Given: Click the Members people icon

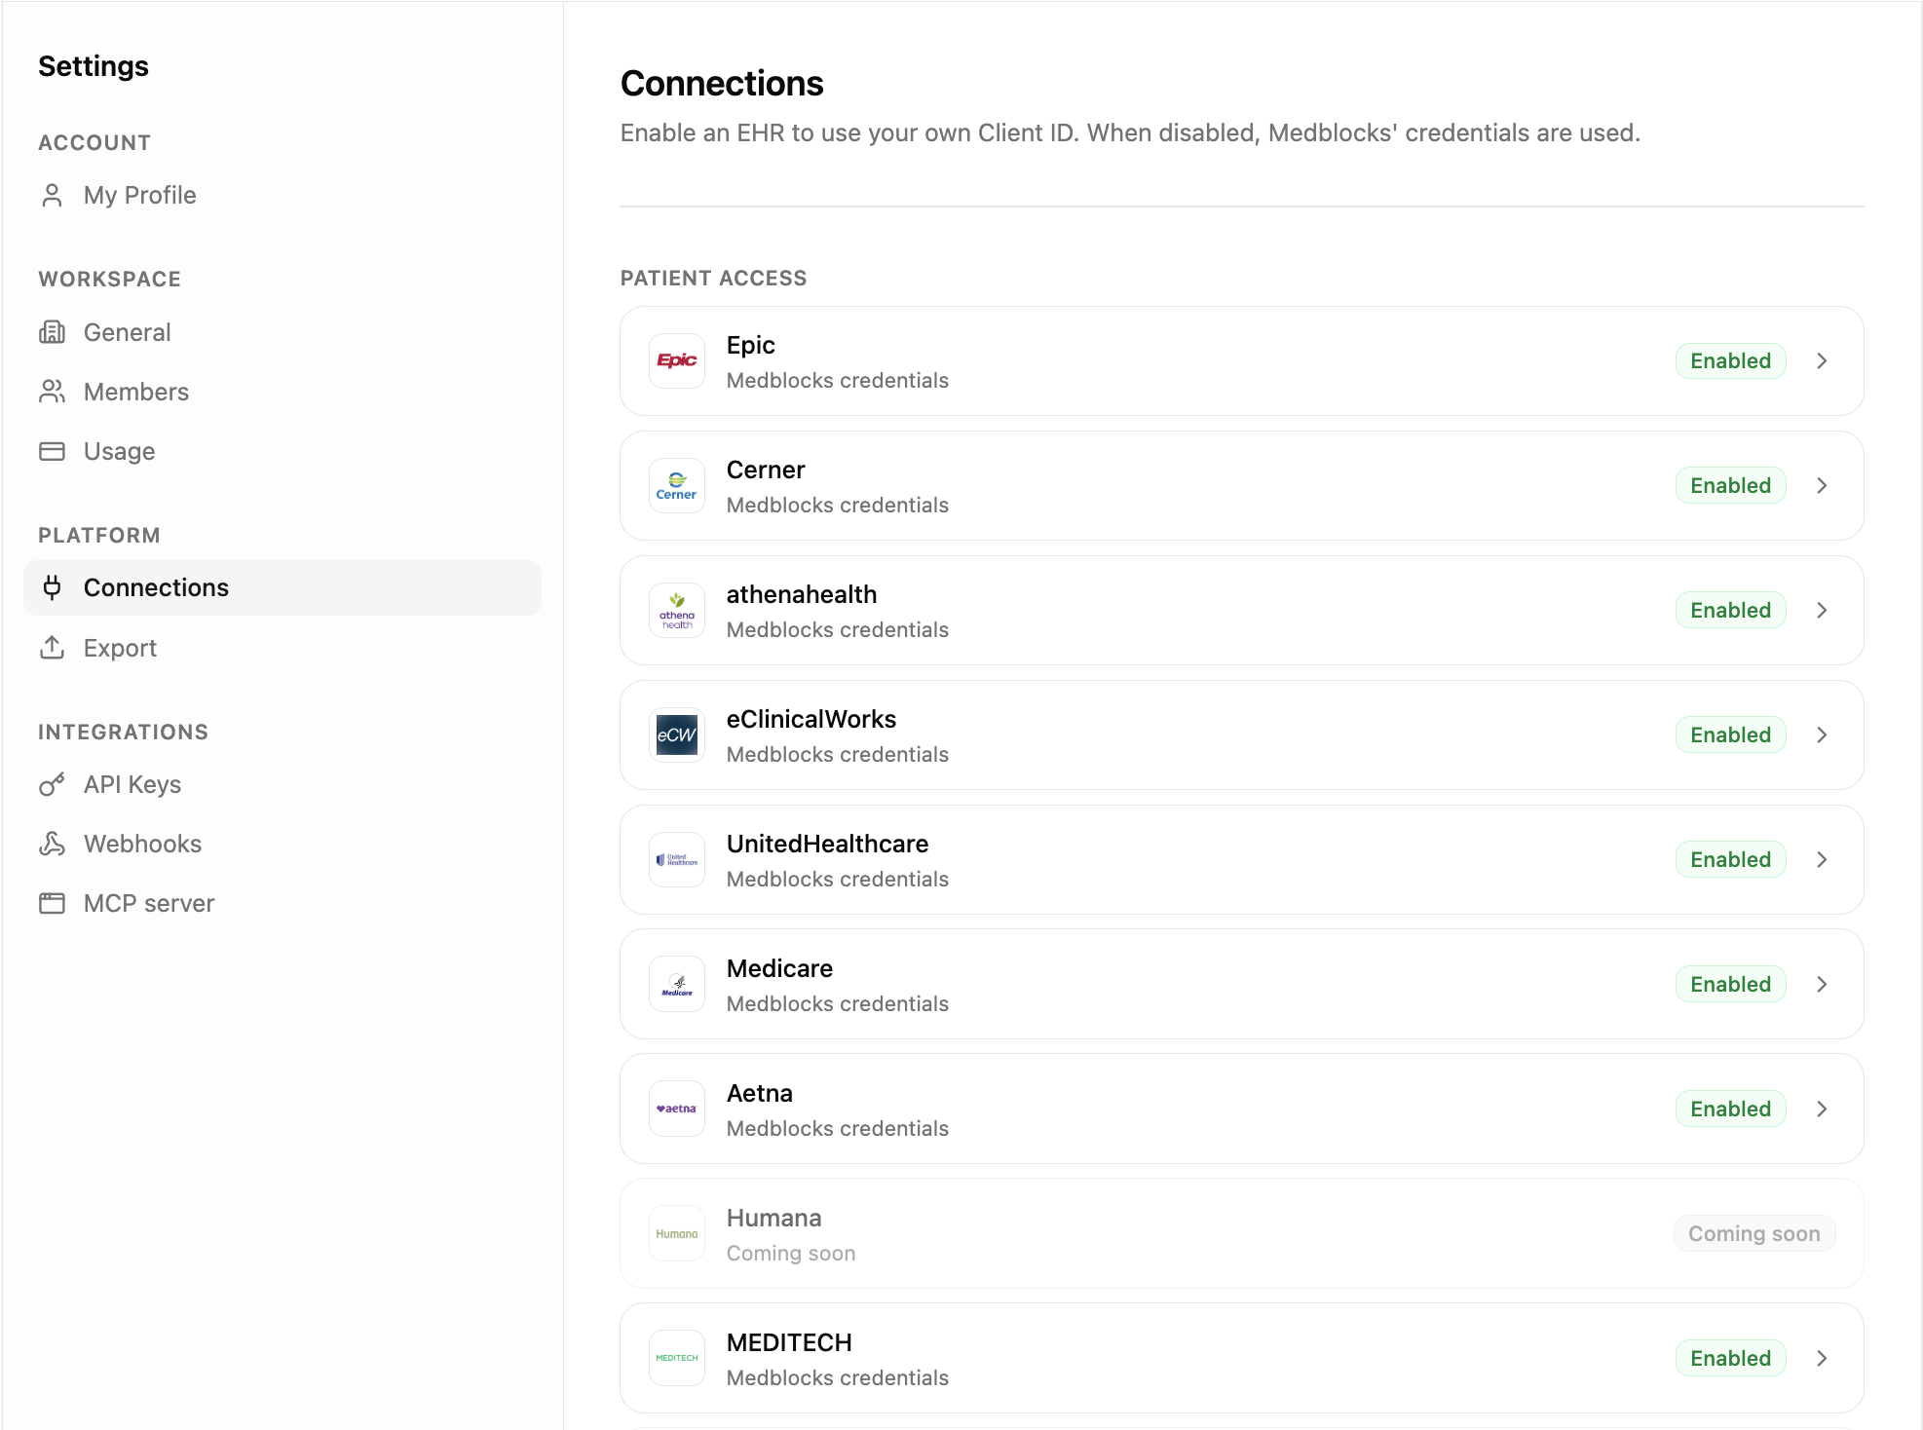Looking at the screenshot, I should pyautogui.click(x=52, y=392).
